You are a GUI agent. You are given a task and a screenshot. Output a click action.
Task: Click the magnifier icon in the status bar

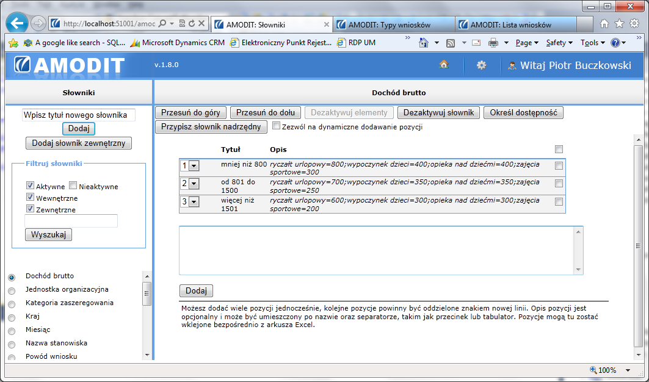point(592,370)
